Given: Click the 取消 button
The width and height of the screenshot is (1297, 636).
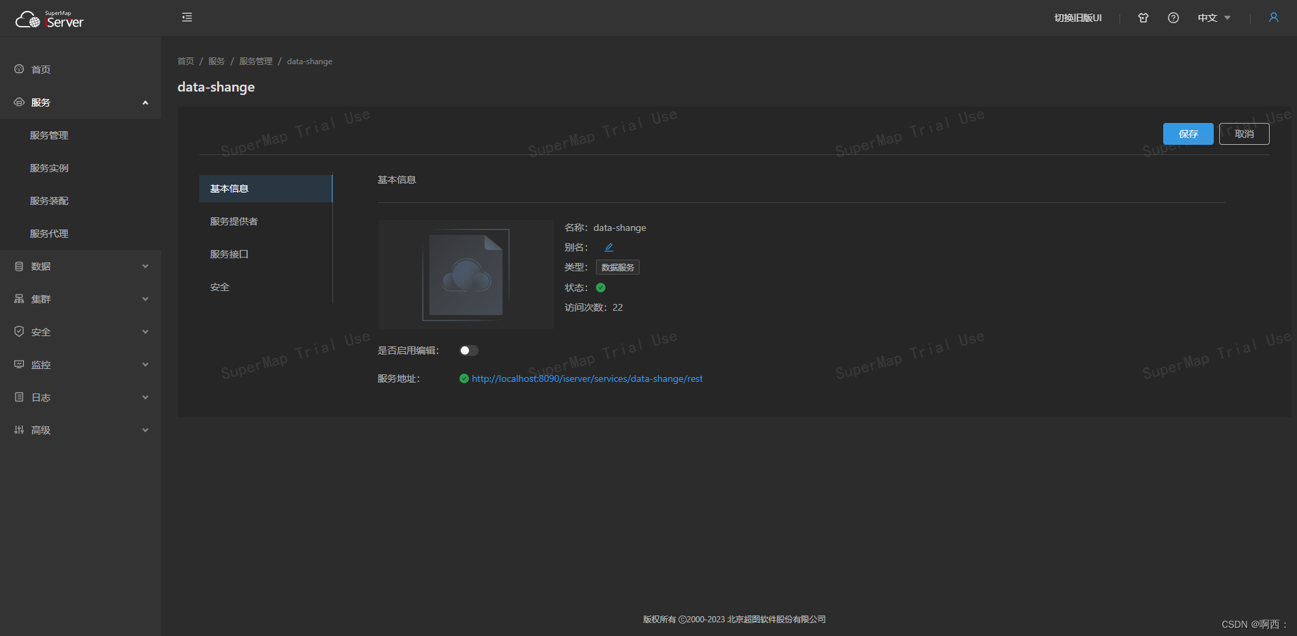Looking at the screenshot, I should [x=1244, y=134].
